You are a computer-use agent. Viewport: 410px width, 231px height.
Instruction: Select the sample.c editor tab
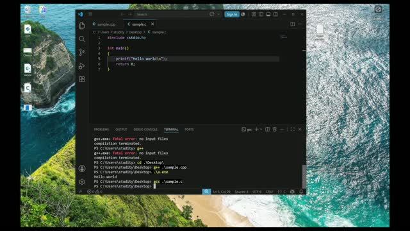pos(139,24)
